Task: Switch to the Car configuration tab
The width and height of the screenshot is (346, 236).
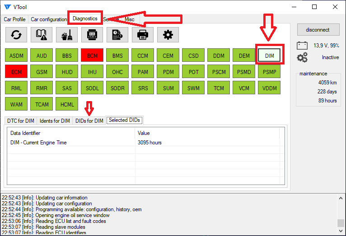Action: 49,19
